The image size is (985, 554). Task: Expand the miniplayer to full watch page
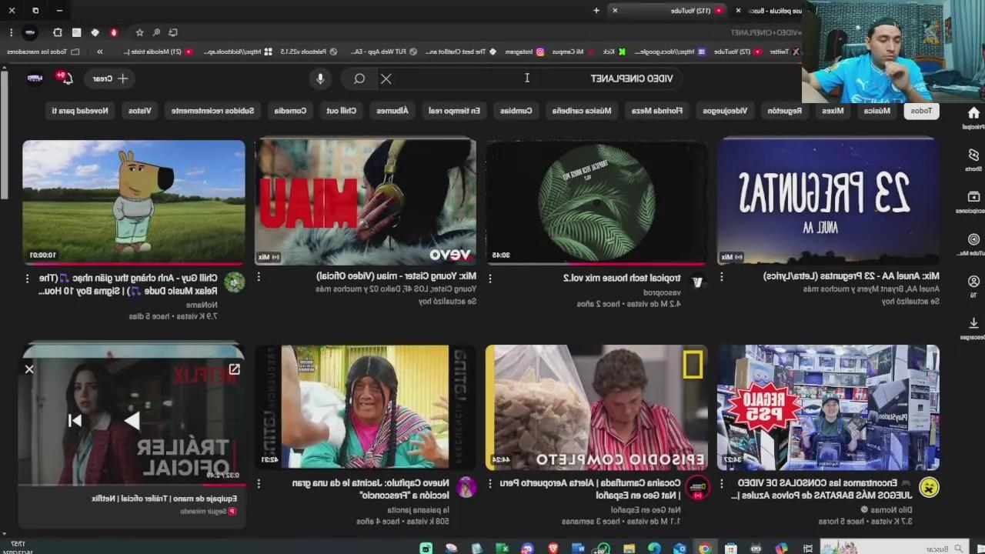[x=234, y=370]
